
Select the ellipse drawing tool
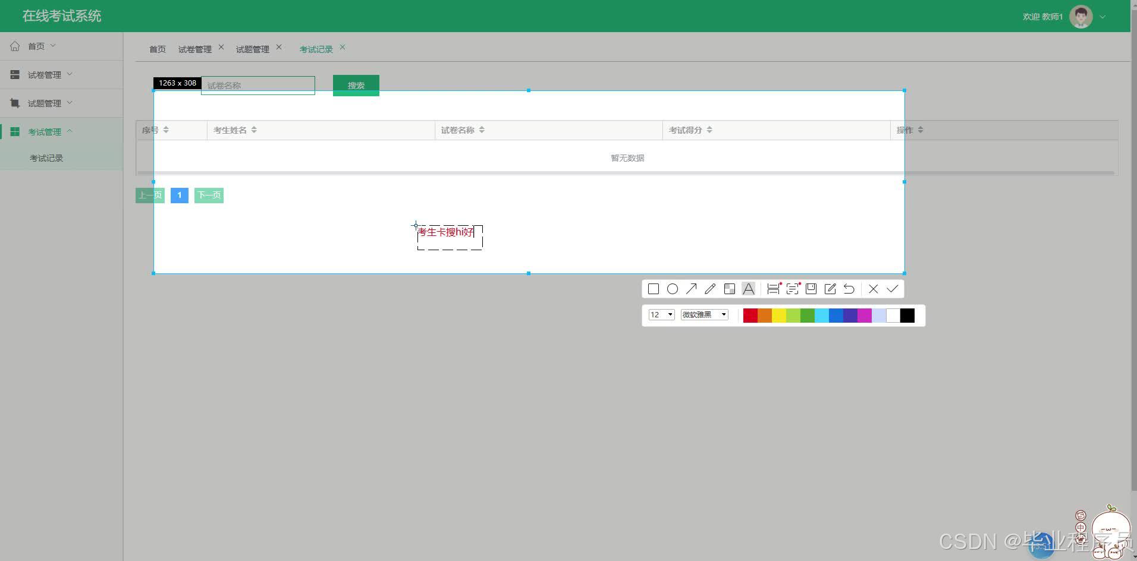672,289
